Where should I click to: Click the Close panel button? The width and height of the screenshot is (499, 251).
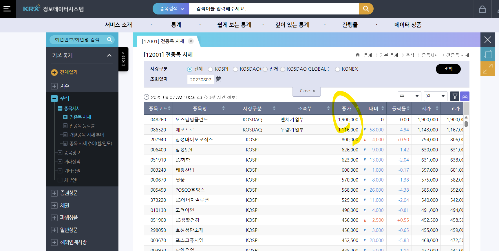[307, 91]
